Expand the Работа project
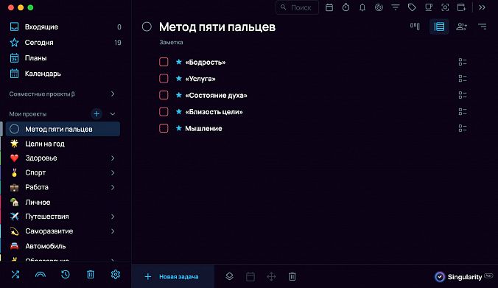Image resolution: width=498 pixels, height=288 pixels. [x=113, y=187]
